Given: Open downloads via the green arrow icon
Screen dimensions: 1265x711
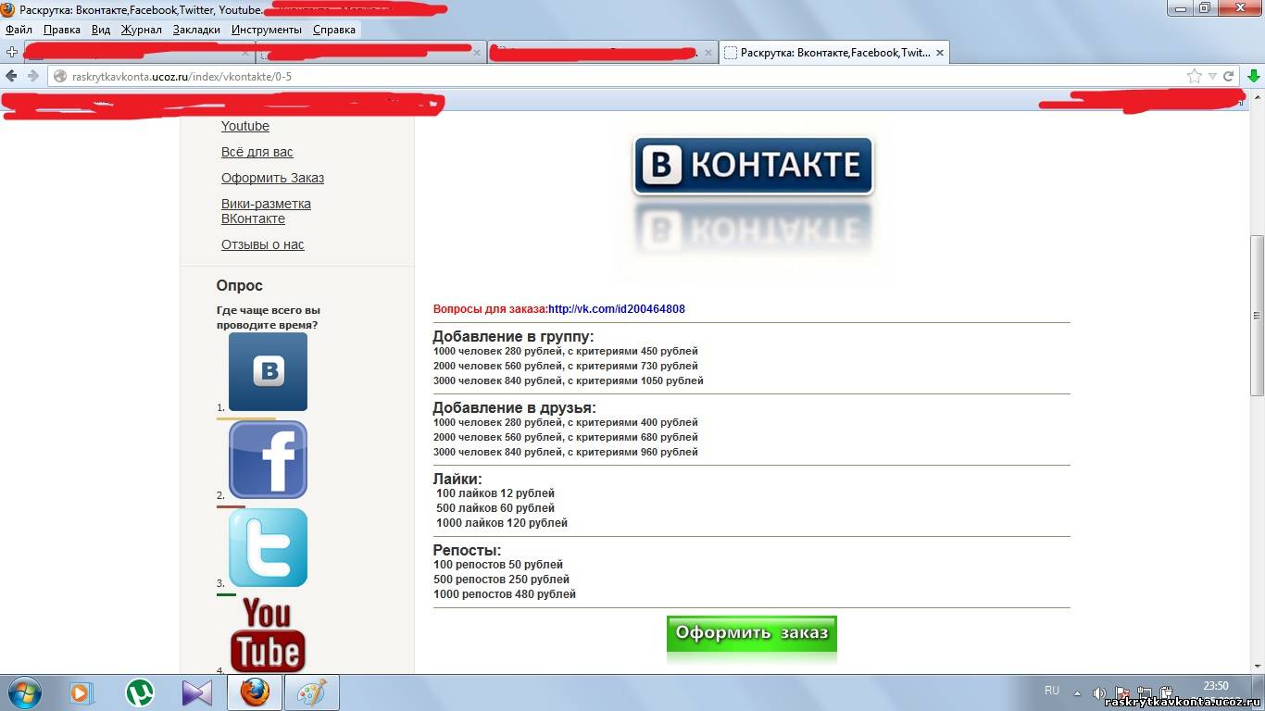Looking at the screenshot, I should 1253,76.
